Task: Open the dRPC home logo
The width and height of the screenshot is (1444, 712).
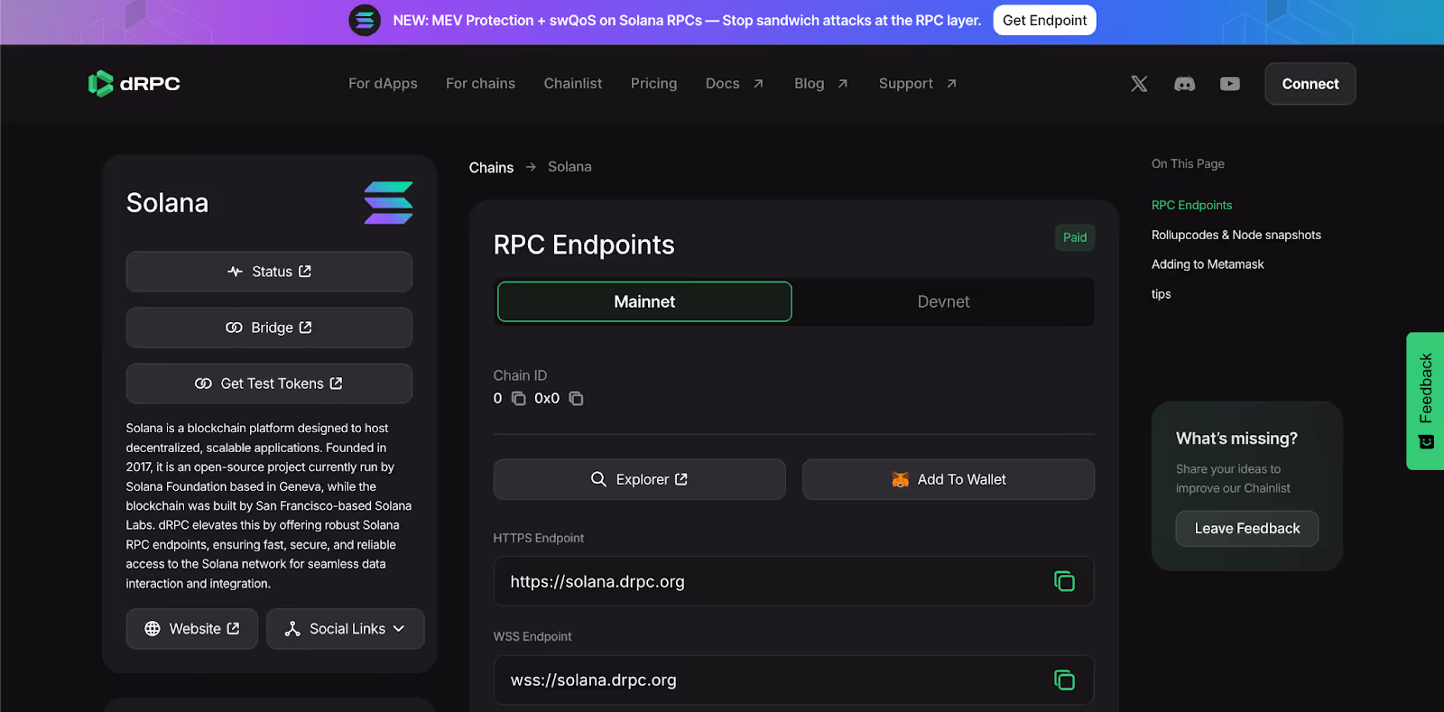Action: pyautogui.click(x=134, y=84)
